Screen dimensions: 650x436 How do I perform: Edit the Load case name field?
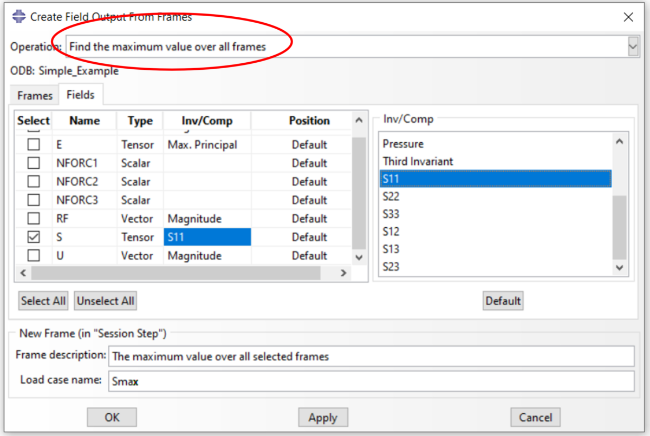[x=325, y=381]
